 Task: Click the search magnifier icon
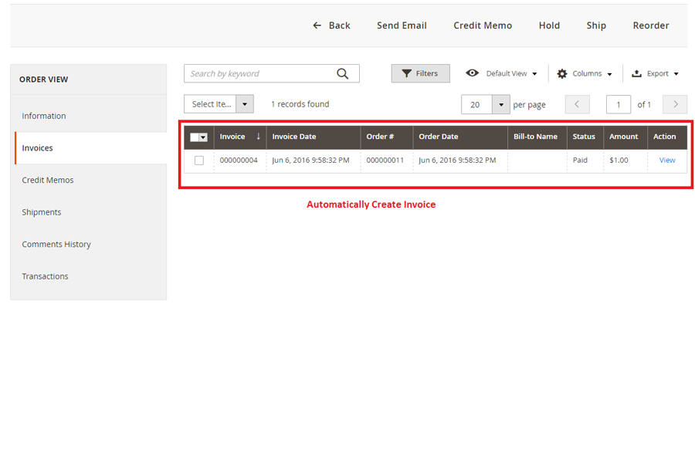(343, 74)
